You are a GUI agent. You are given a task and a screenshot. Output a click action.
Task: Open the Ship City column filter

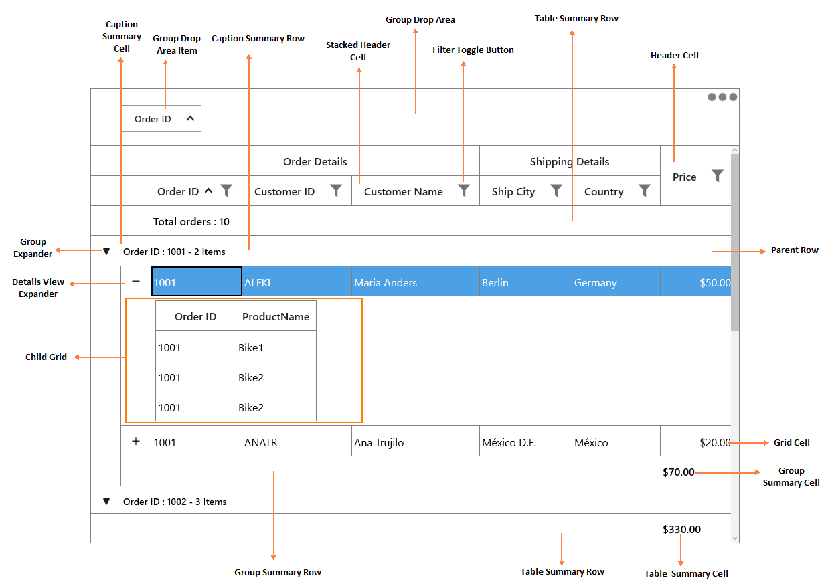pos(556,191)
